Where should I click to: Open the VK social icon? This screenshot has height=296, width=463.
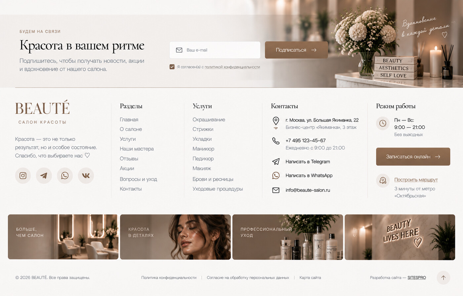click(x=86, y=175)
